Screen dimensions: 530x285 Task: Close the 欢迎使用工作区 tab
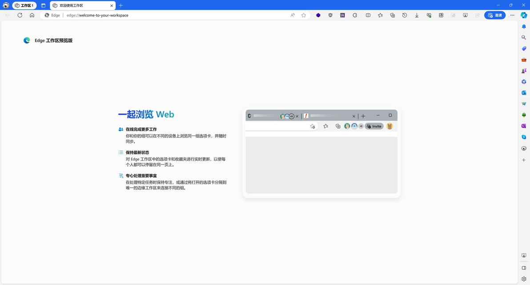pyautogui.click(x=112, y=5)
